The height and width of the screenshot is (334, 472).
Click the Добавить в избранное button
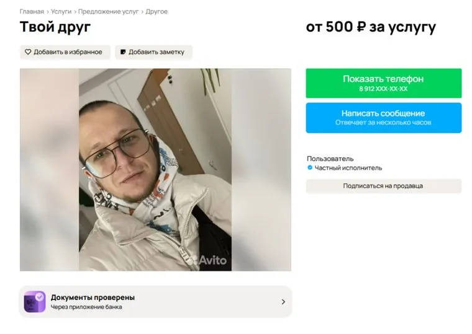point(65,52)
